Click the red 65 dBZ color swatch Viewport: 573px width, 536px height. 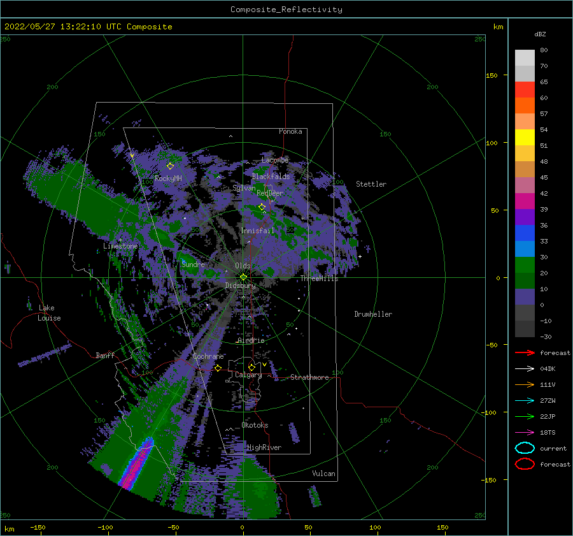(x=525, y=89)
